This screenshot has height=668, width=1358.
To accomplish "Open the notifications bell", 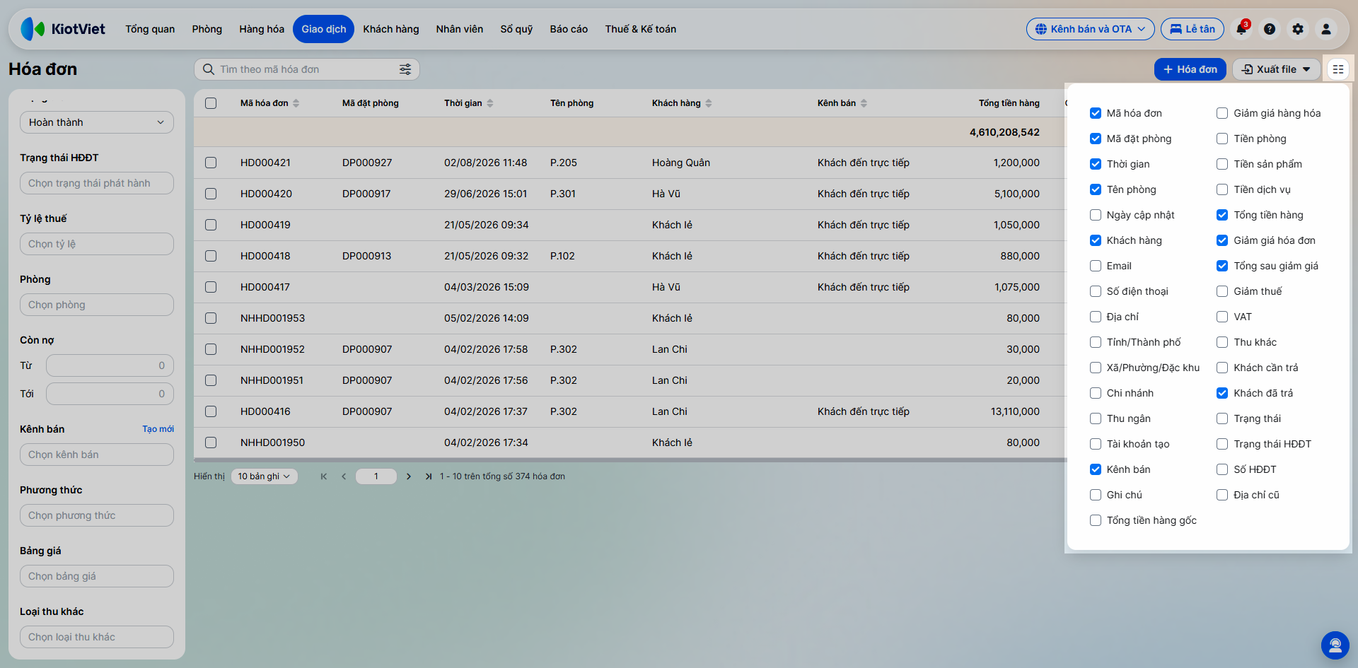I will point(1241,29).
